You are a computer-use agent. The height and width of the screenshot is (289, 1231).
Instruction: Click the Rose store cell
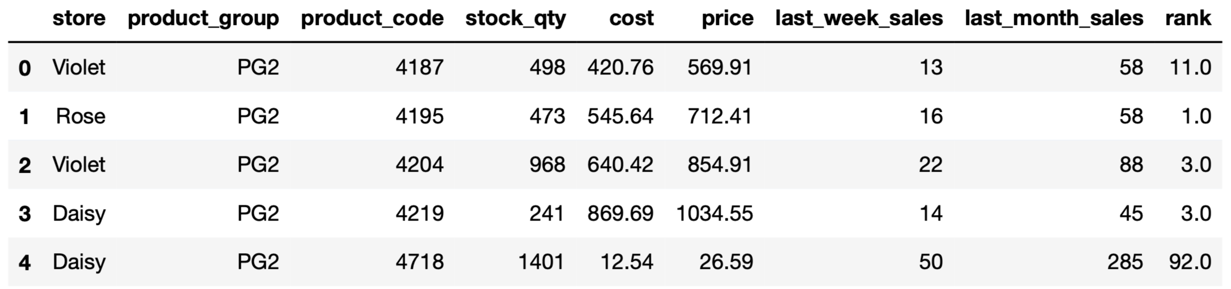(81, 116)
